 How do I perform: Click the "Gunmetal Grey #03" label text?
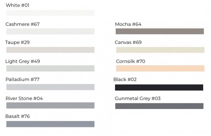[x=137, y=98]
